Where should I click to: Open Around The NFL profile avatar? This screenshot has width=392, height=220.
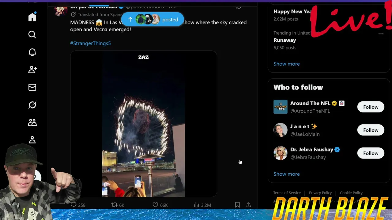click(x=281, y=107)
